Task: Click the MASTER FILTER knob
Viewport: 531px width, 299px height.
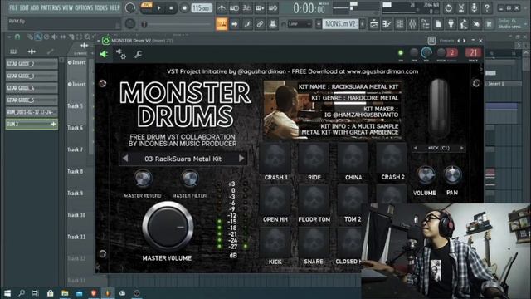Action: 190,179
